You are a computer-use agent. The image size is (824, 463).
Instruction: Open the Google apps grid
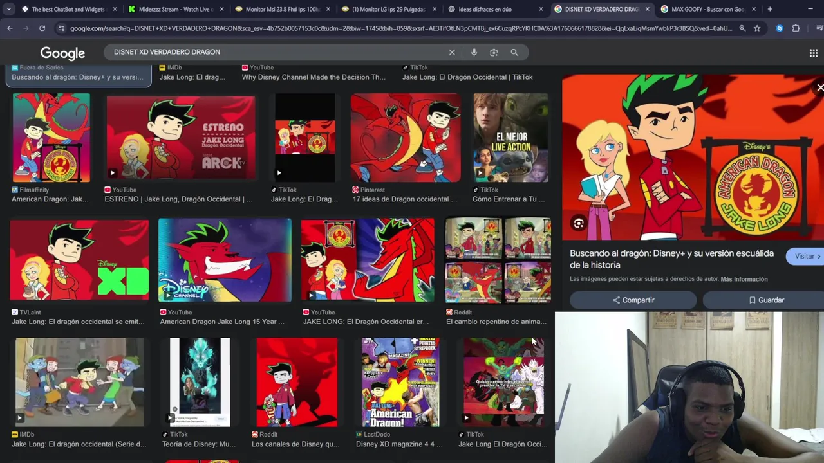[x=814, y=53]
